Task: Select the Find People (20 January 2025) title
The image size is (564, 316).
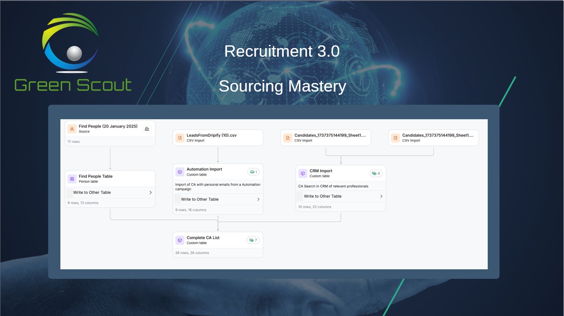Action: point(108,126)
